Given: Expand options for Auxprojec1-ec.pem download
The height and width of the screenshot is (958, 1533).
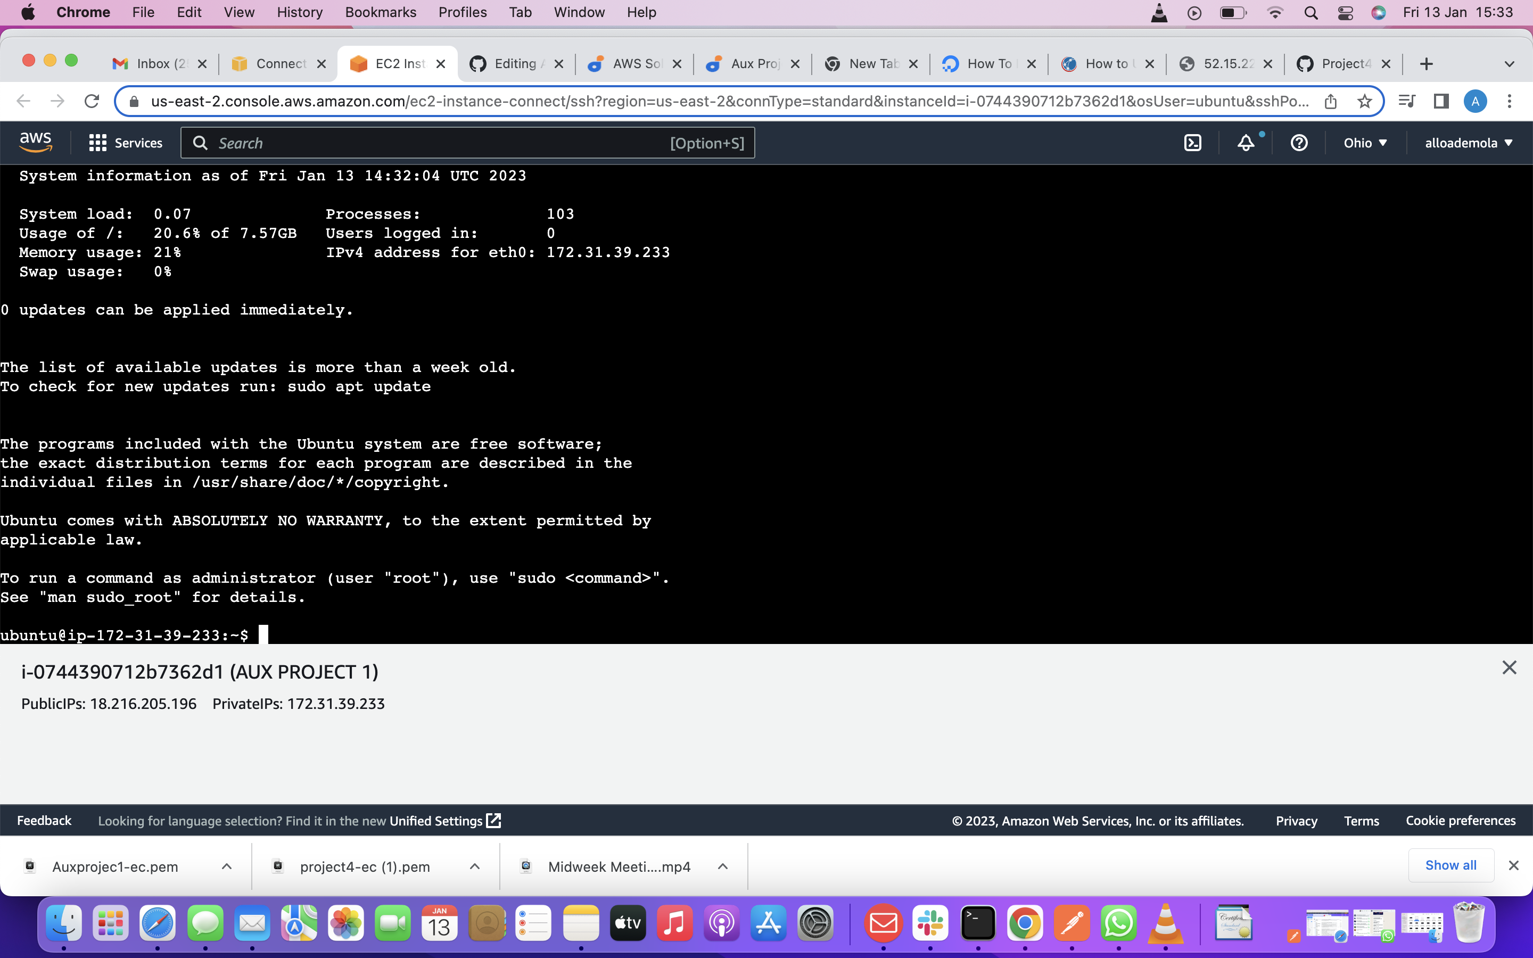Looking at the screenshot, I should [226, 866].
